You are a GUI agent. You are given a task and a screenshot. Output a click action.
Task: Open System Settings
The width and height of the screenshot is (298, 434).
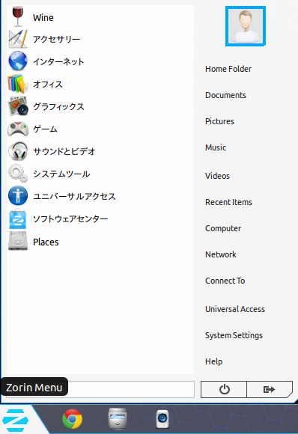click(x=234, y=335)
